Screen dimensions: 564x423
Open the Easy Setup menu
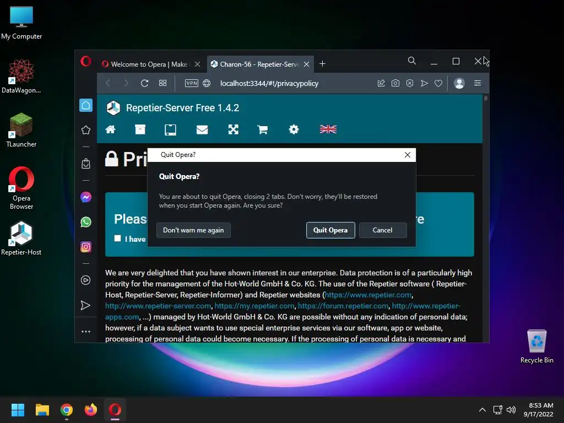[x=478, y=83]
